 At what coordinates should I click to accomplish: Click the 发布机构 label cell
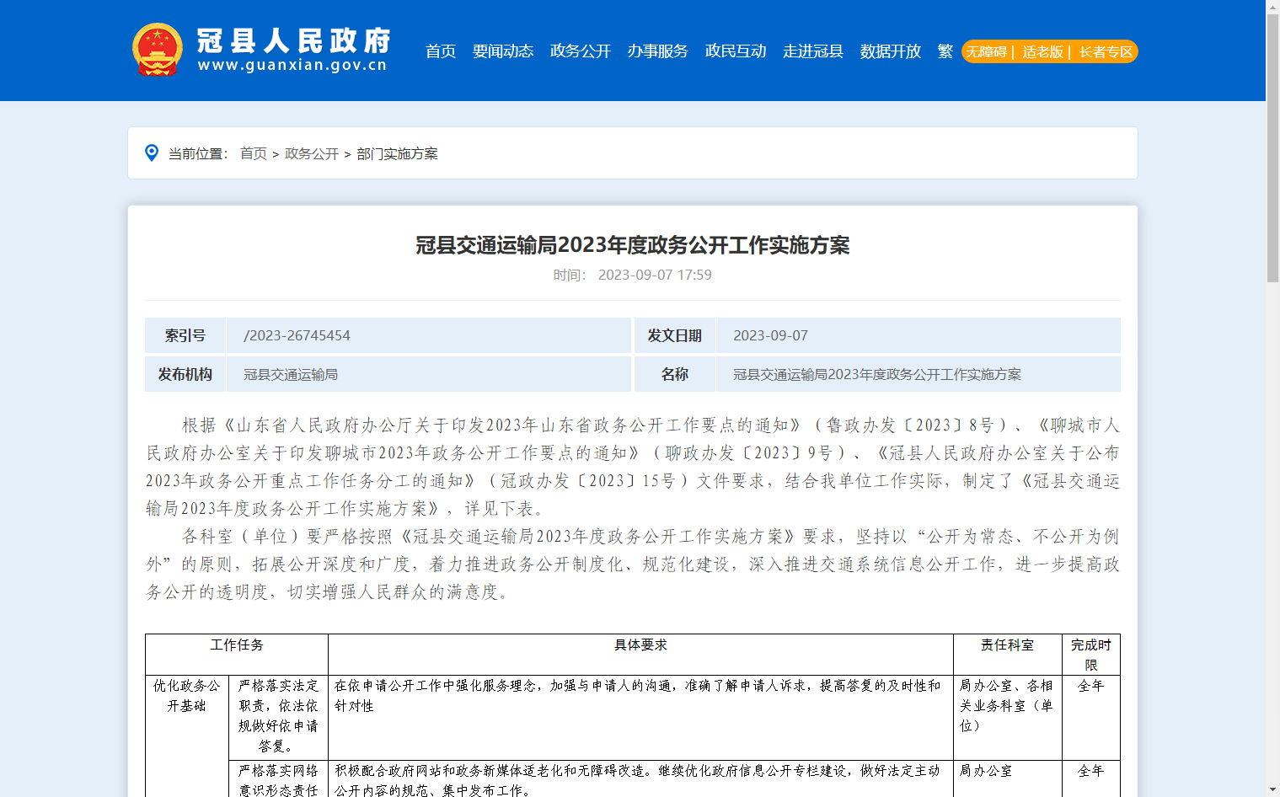tap(185, 374)
